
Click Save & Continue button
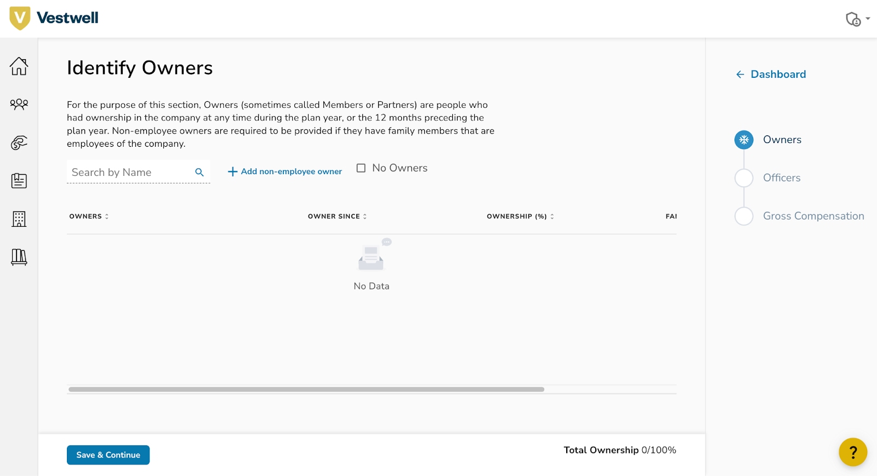(108, 455)
